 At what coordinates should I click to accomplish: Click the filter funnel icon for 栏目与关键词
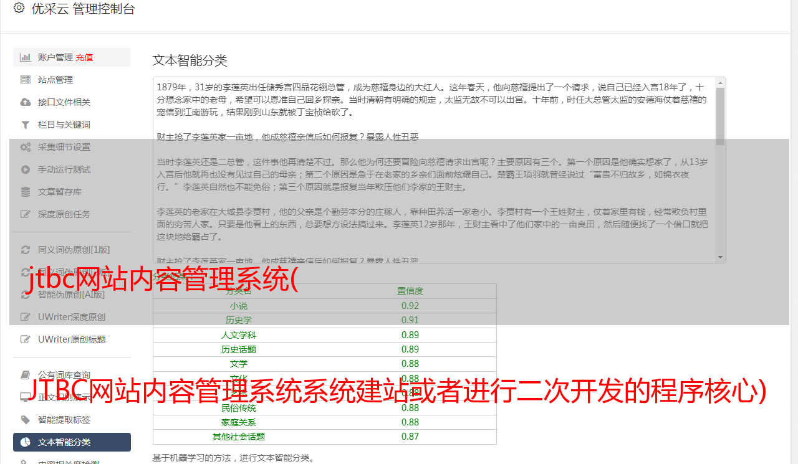26,125
